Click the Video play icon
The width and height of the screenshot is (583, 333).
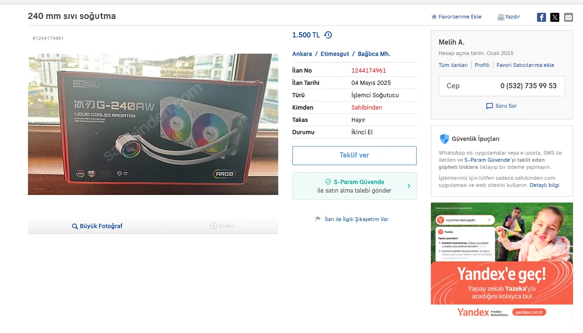coord(214,226)
